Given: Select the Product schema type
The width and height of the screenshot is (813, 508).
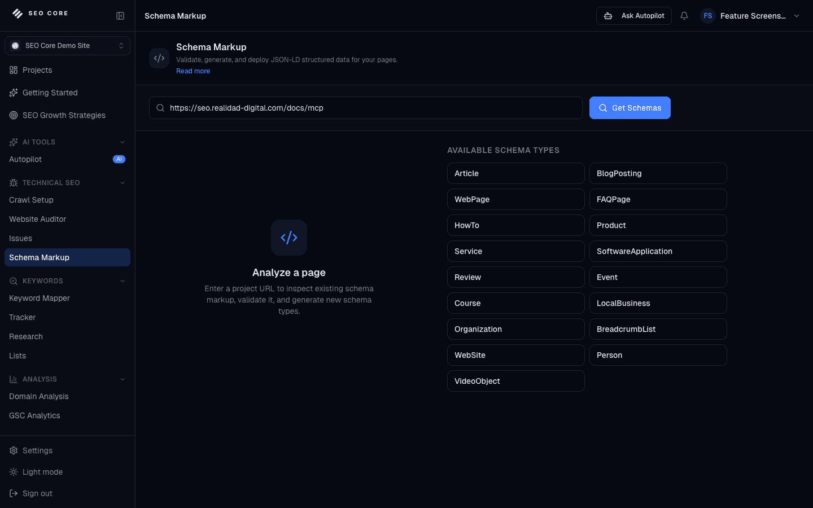Looking at the screenshot, I should (658, 225).
